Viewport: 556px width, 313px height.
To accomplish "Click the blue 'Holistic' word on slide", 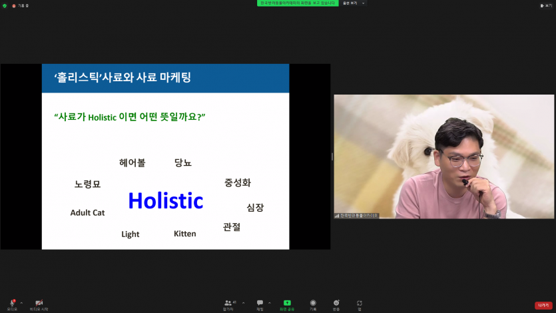I will click(166, 200).
